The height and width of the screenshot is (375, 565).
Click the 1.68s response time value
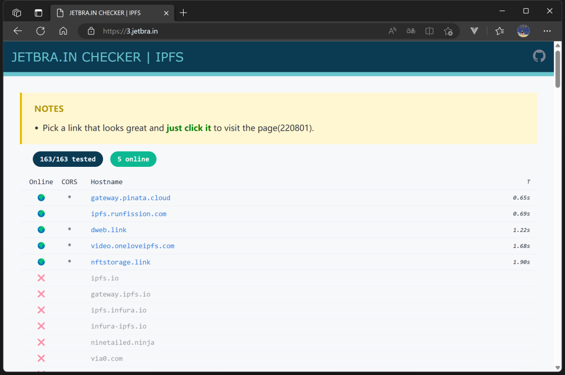coord(522,246)
